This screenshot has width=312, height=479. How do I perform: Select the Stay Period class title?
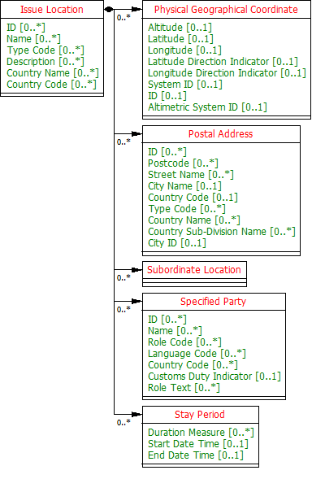(x=200, y=415)
